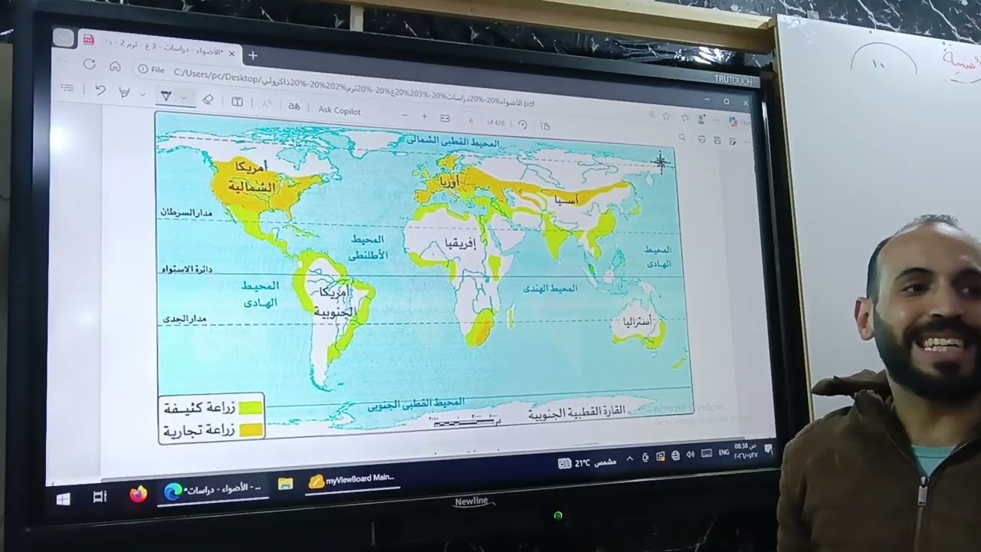981x552 pixels.
Task: Open the Copilot sidebar
Action: tap(733, 122)
